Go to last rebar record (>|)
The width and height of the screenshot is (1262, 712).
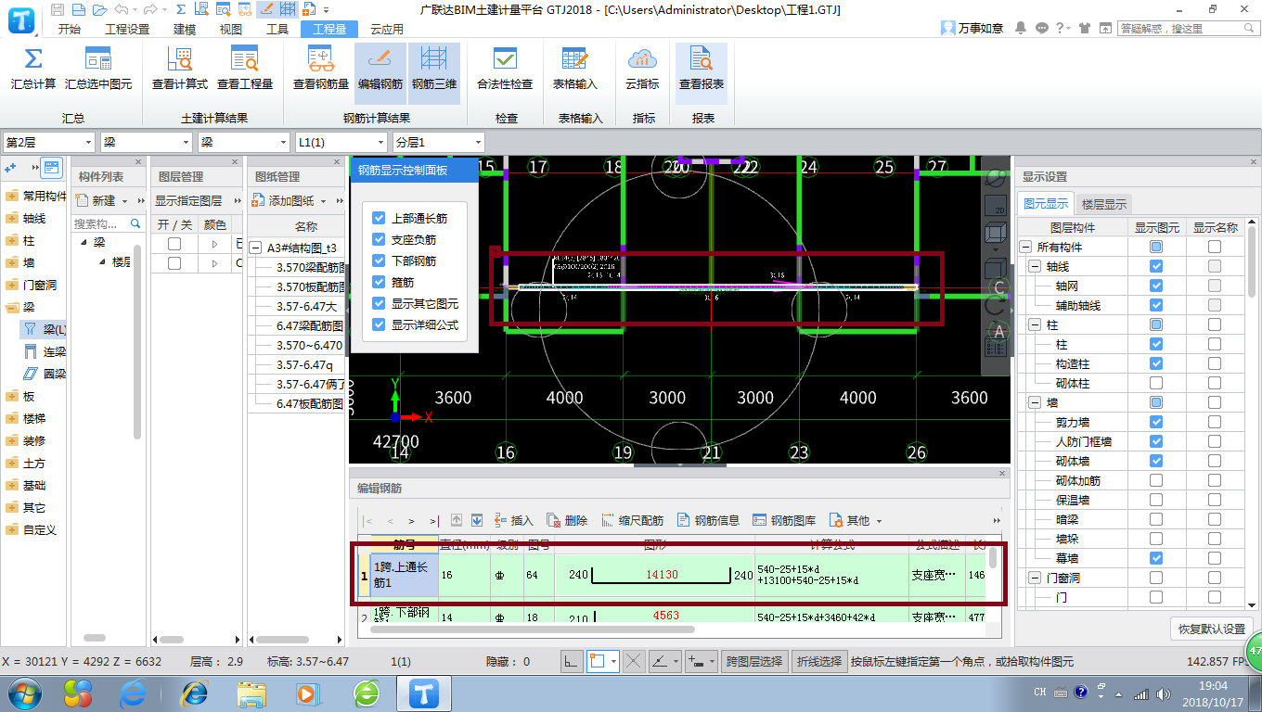coord(433,521)
